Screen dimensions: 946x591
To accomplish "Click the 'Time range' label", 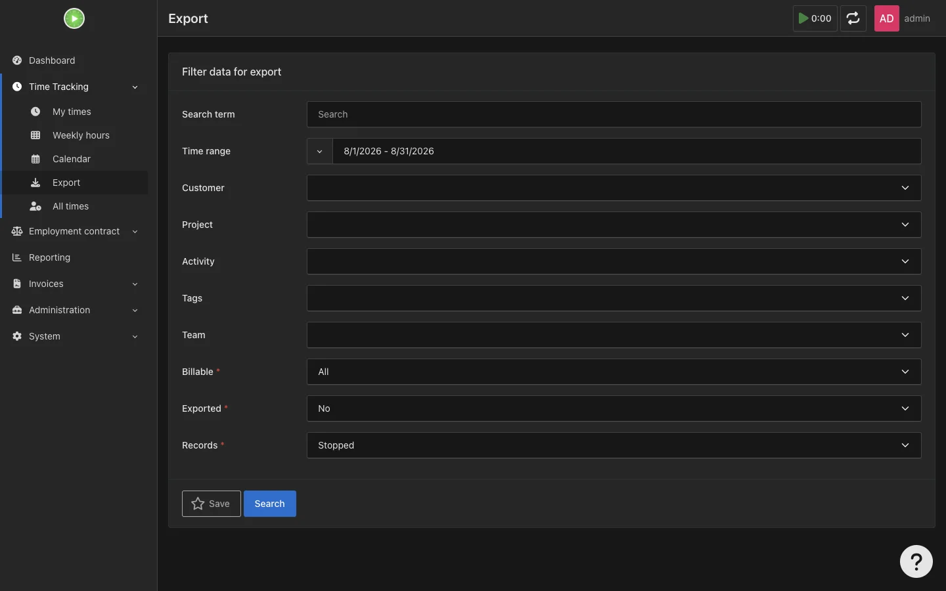I will point(206,151).
